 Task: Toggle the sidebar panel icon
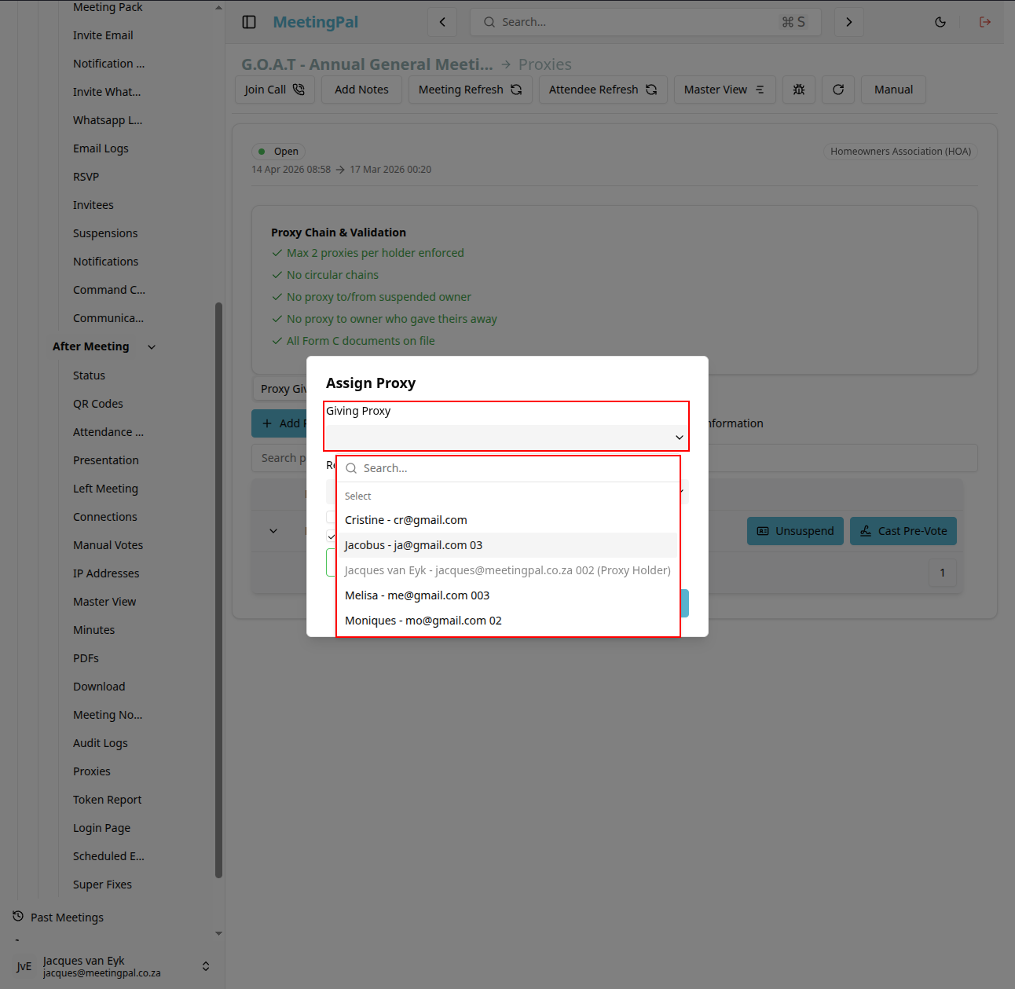coord(249,22)
